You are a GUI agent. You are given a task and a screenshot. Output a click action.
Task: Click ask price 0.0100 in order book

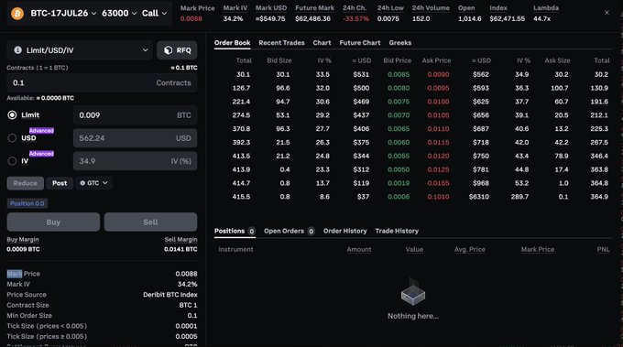(438, 102)
